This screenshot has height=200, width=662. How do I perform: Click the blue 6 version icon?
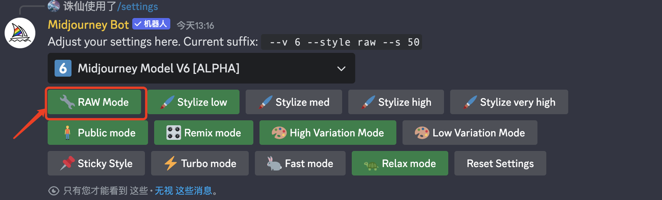(x=63, y=68)
